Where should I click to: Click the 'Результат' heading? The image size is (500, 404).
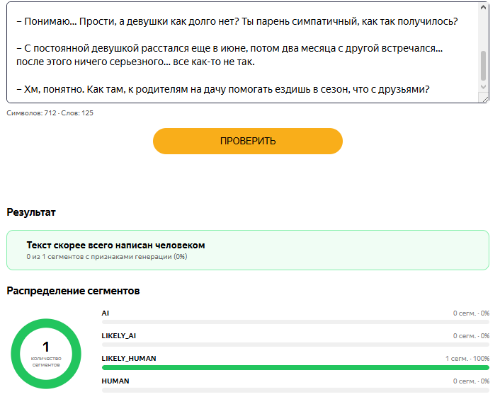(x=31, y=212)
